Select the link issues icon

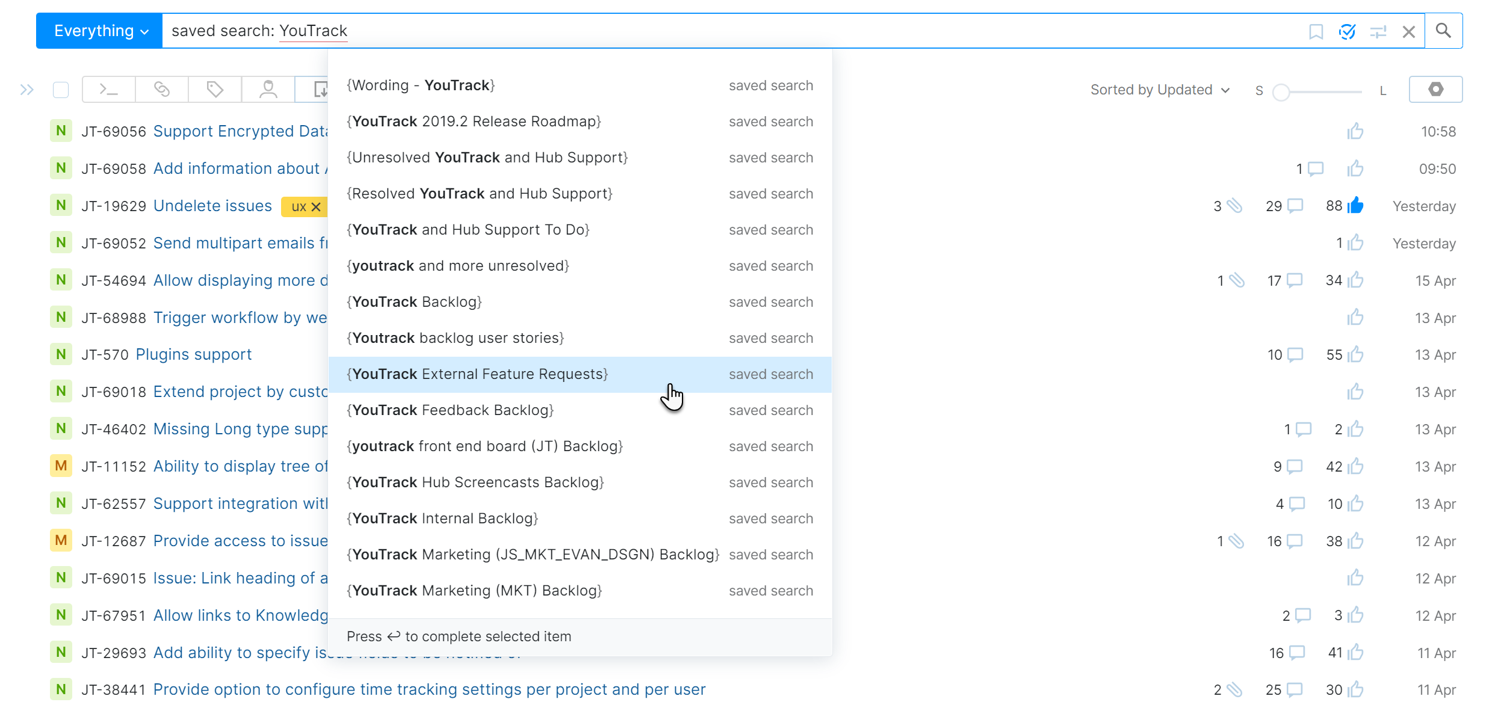point(161,89)
